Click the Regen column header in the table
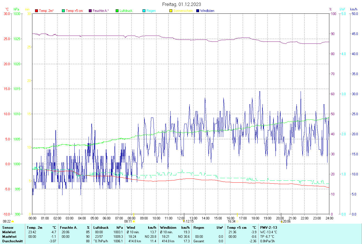The image size is (362, 244). [199, 228]
